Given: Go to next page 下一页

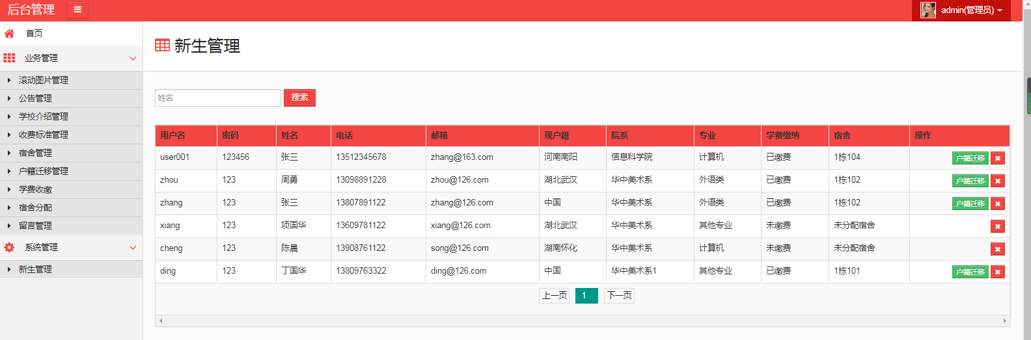Looking at the screenshot, I should click(x=619, y=296).
